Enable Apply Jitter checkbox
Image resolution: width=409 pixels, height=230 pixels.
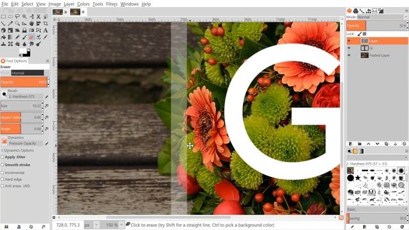3,157
